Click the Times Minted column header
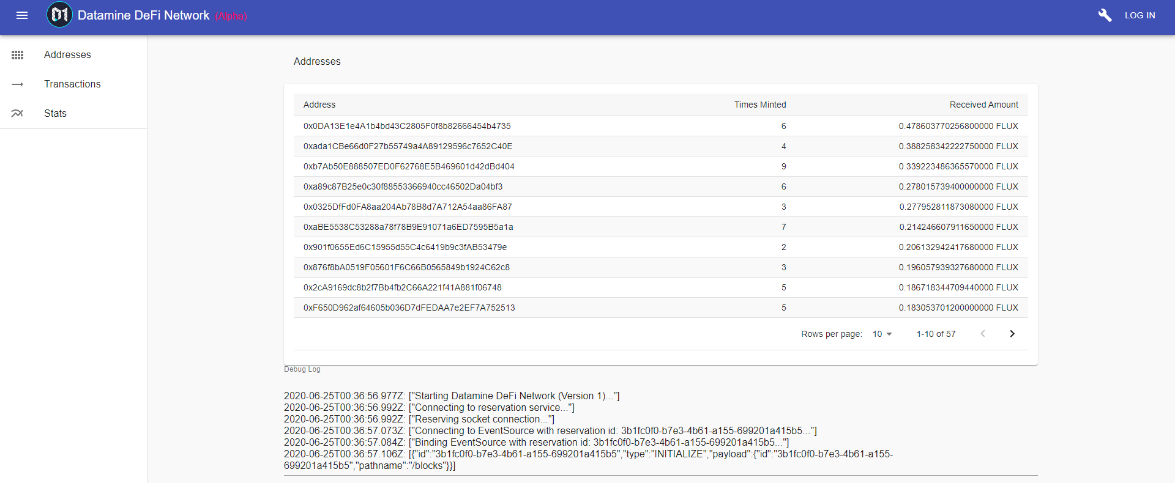Screen dimensions: 1175x483 point(760,105)
